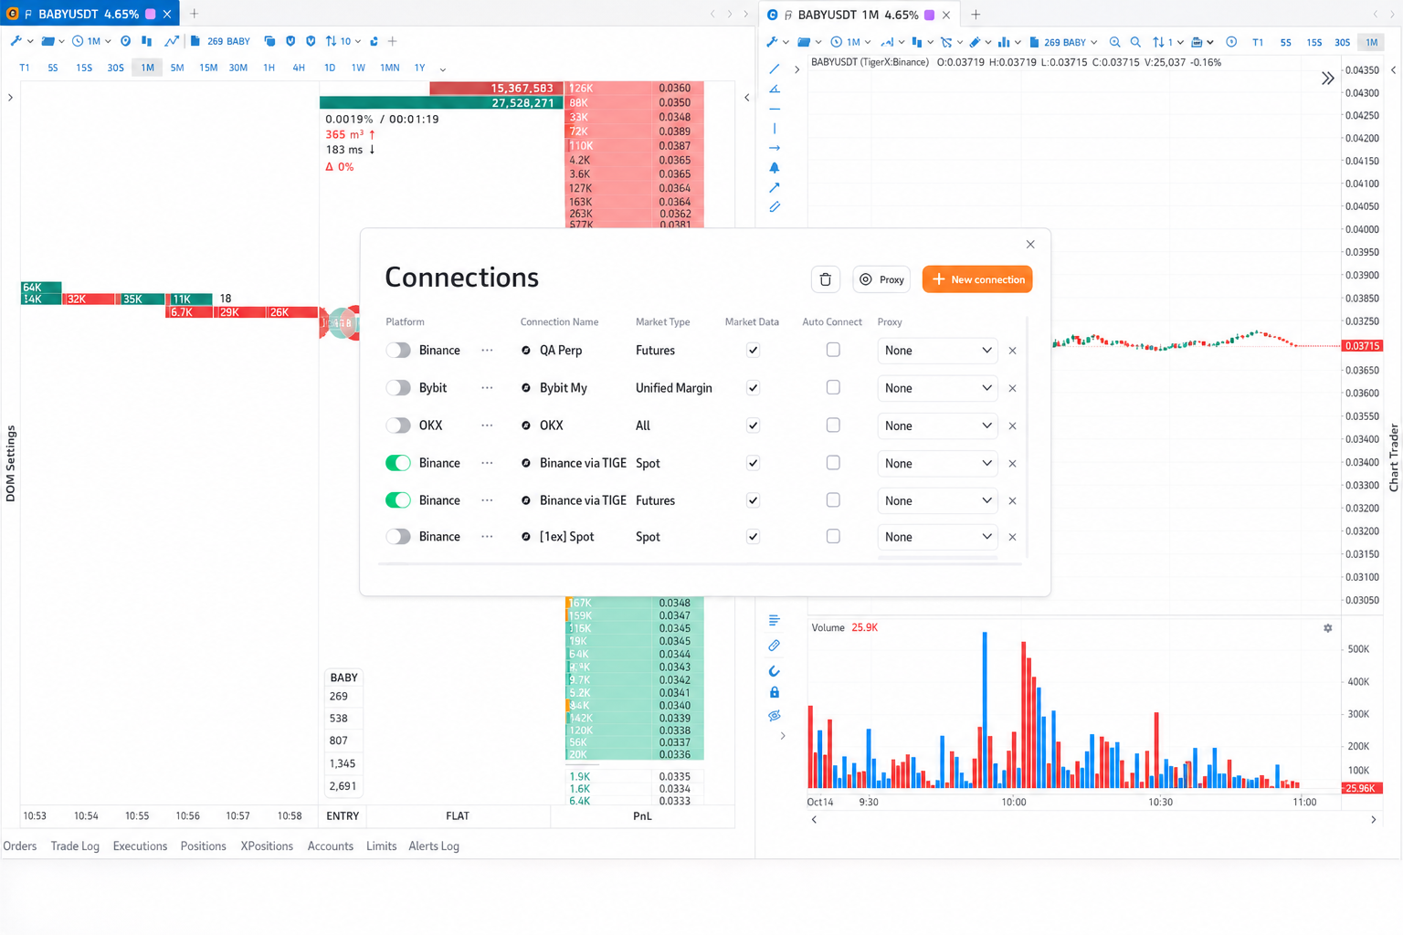Image resolution: width=1403 pixels, height=935 pixels.
Task: Click the double chevron on chart
Action: [x=1327, y=79]
